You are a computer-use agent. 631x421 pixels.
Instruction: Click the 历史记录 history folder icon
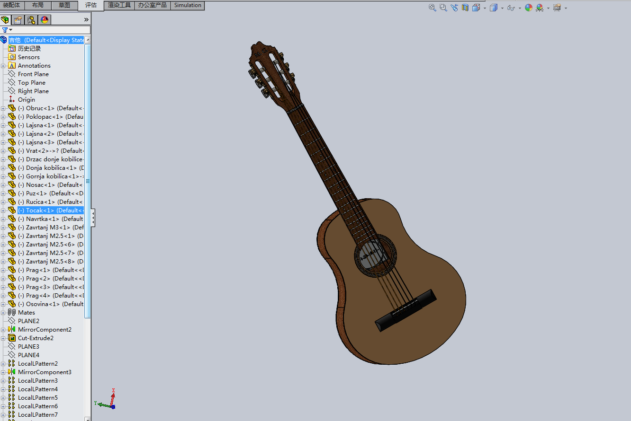click(x=12, y=49)
